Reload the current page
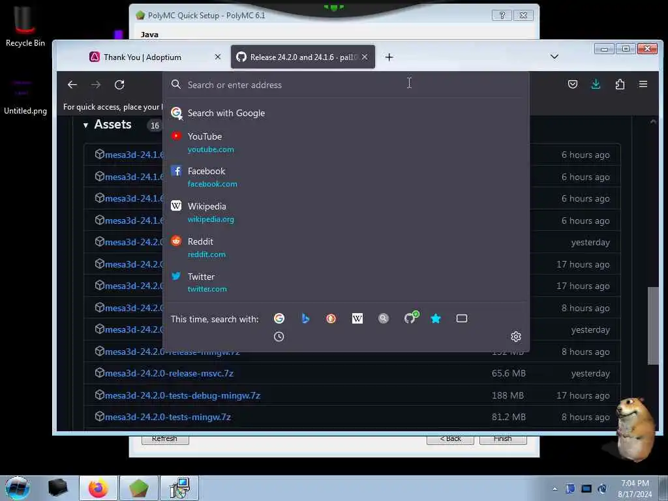Screen dimensions: 668x501 click(x=119, y=85)
